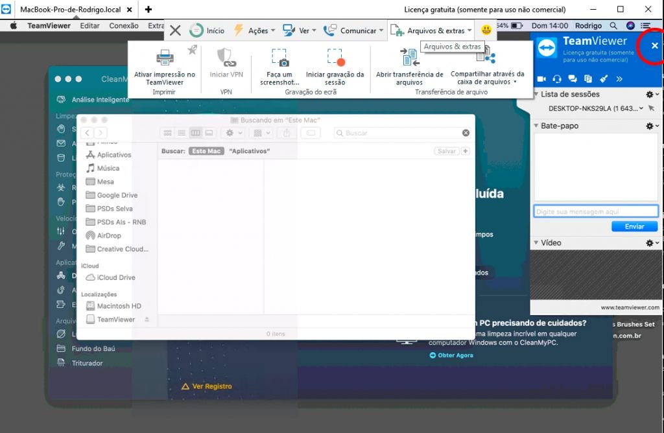Click the file box icon in TeamViewer panel
Image resolution: width=664 pixels, height=433 pixels.
[x=587, y=78]
